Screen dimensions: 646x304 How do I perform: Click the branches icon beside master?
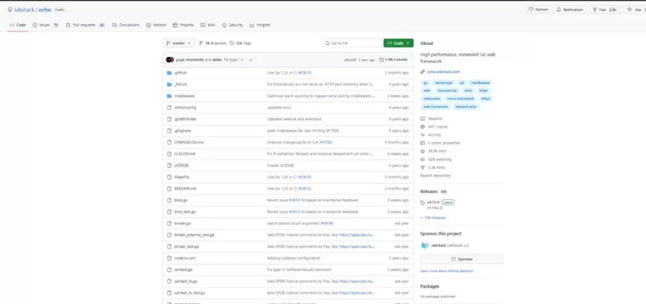[201, 43]
